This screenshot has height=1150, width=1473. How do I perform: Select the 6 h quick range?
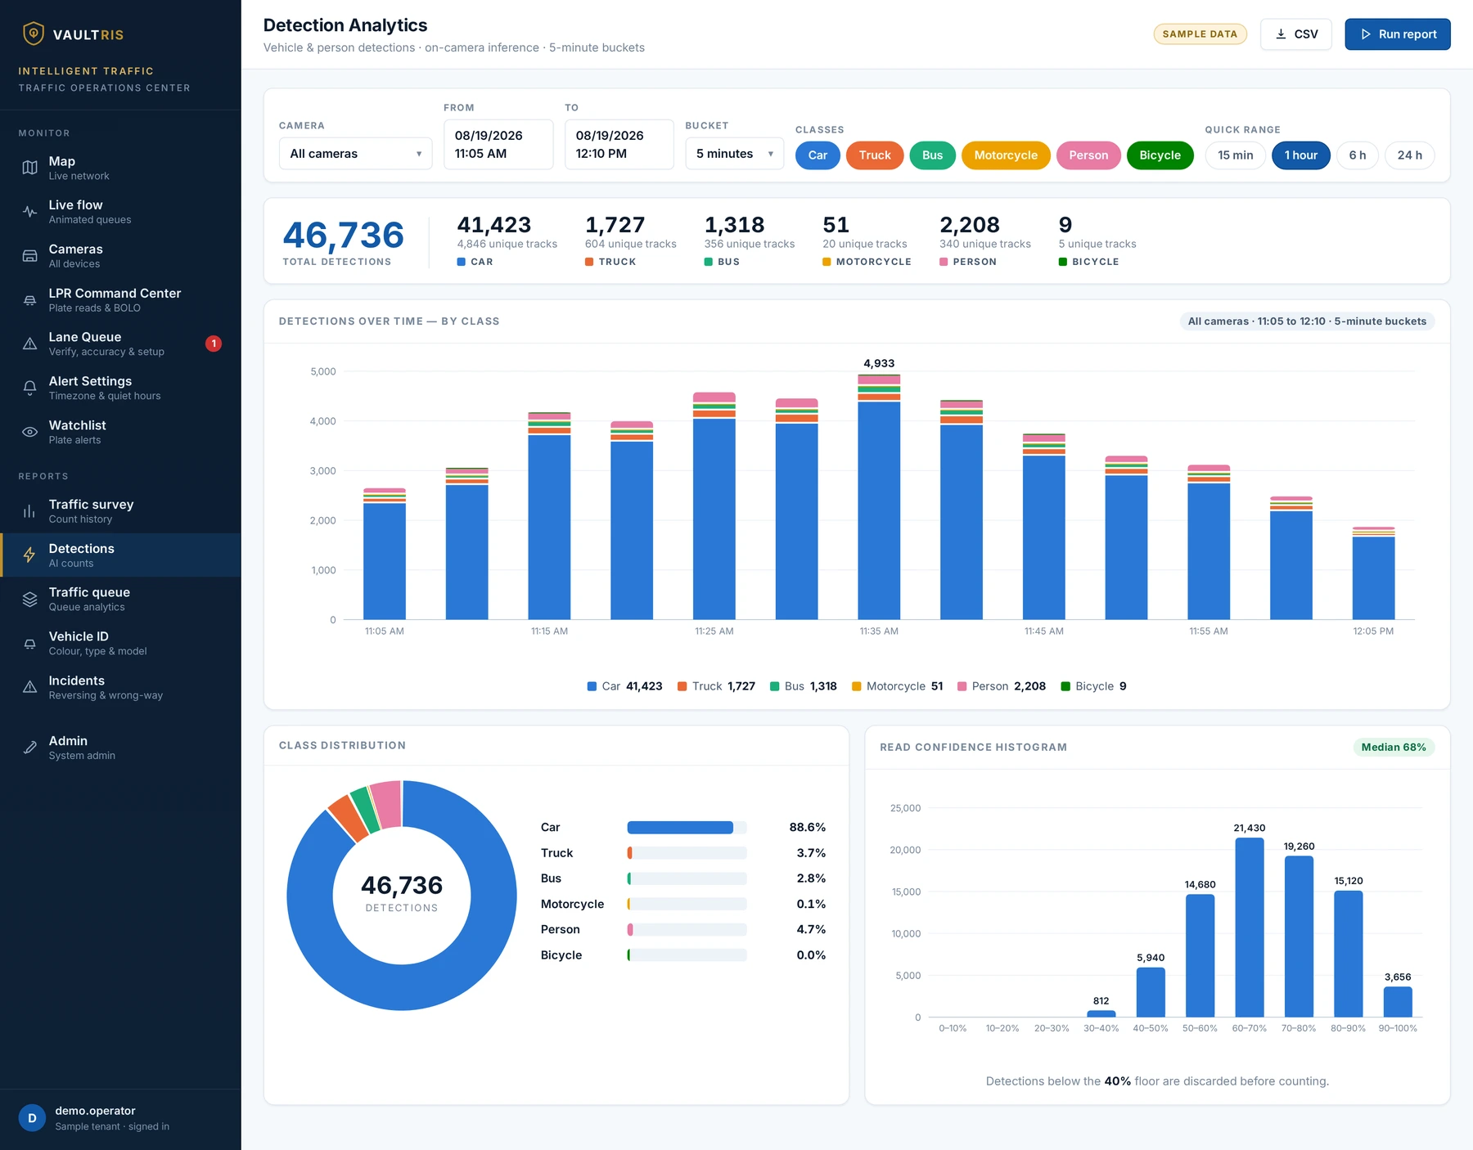point(1358,155)
